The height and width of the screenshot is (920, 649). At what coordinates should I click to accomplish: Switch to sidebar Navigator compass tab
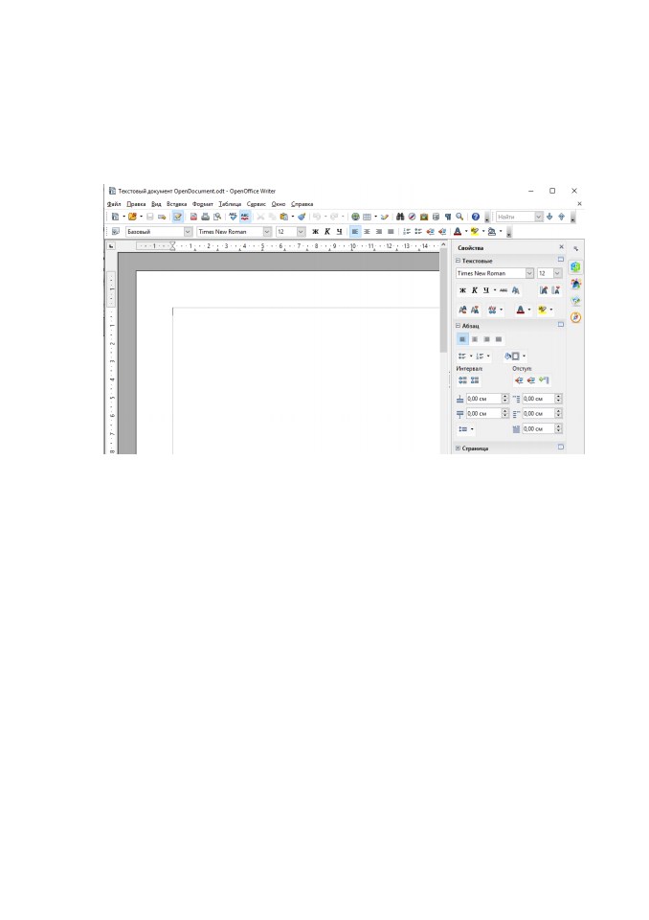tap(575, 317)
